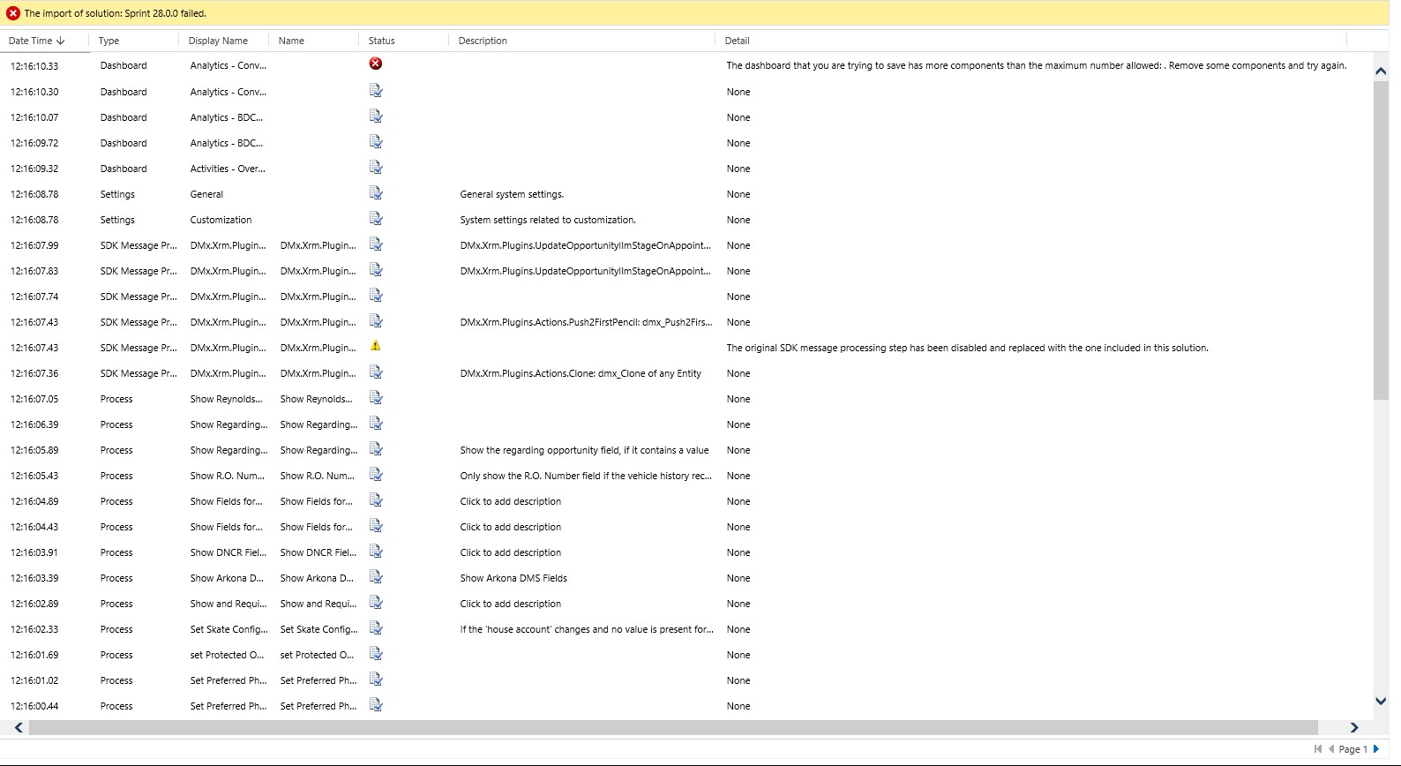
Task: Click the 'Show Arkona DMS Fields' description
Action: [x=513, y=578]
